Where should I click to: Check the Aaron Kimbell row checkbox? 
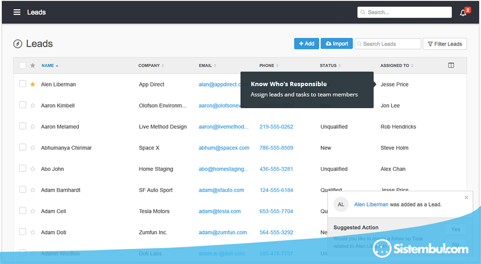point(23,105)
